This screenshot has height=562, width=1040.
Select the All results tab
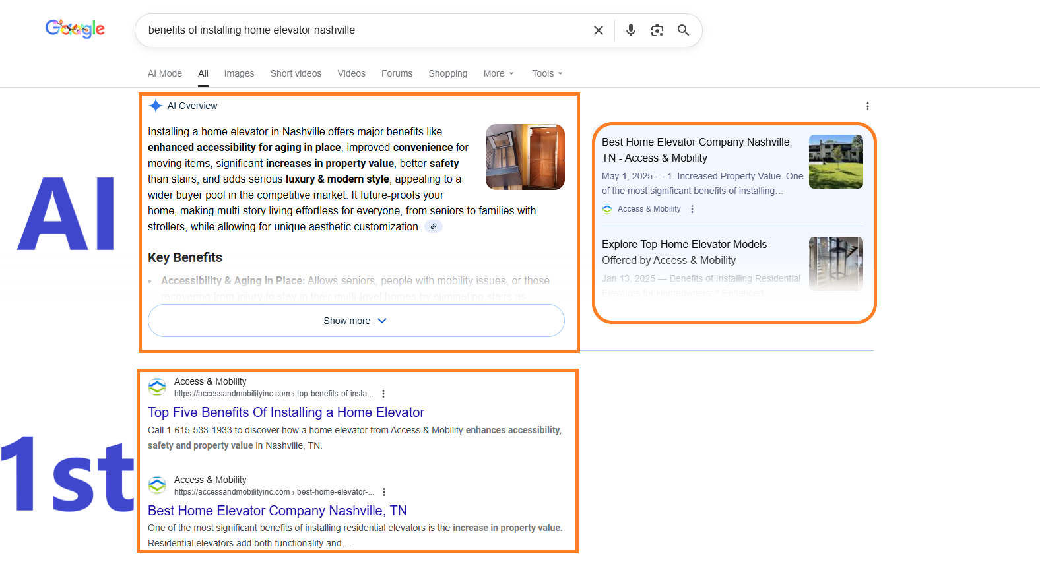(x=203, y=73)
